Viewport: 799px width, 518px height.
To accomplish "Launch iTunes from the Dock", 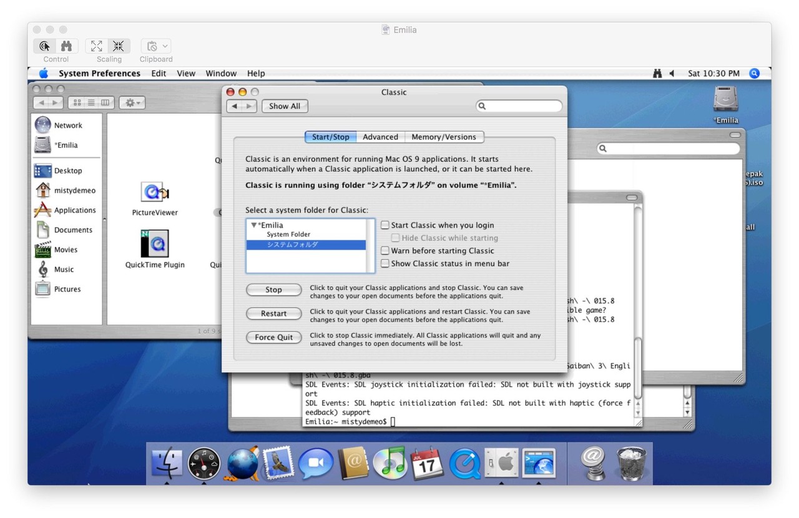I will coord(390,464).
